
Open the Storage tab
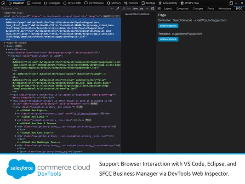[148, 3]
